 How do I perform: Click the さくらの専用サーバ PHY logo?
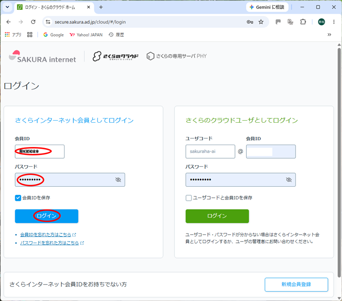[176, 56]
